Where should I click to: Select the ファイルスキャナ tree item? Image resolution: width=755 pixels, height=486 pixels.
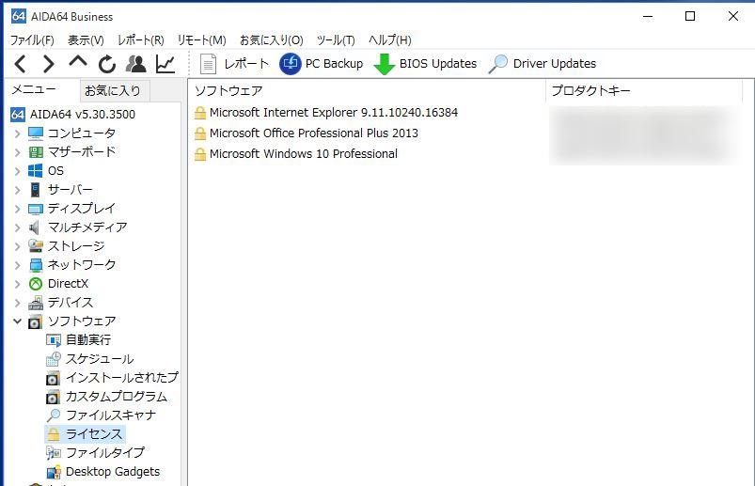[x=111, y=415]
